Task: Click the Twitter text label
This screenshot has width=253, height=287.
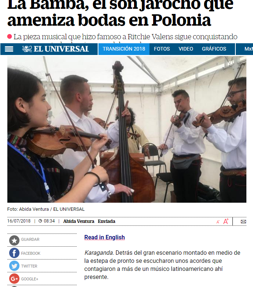Action: click(29, 266)
